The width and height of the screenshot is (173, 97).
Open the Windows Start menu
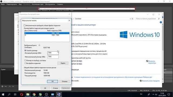tap(3, 94)
